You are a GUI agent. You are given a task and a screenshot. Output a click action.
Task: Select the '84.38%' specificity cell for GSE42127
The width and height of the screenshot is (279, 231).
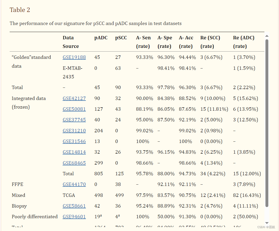coord(166,98)
